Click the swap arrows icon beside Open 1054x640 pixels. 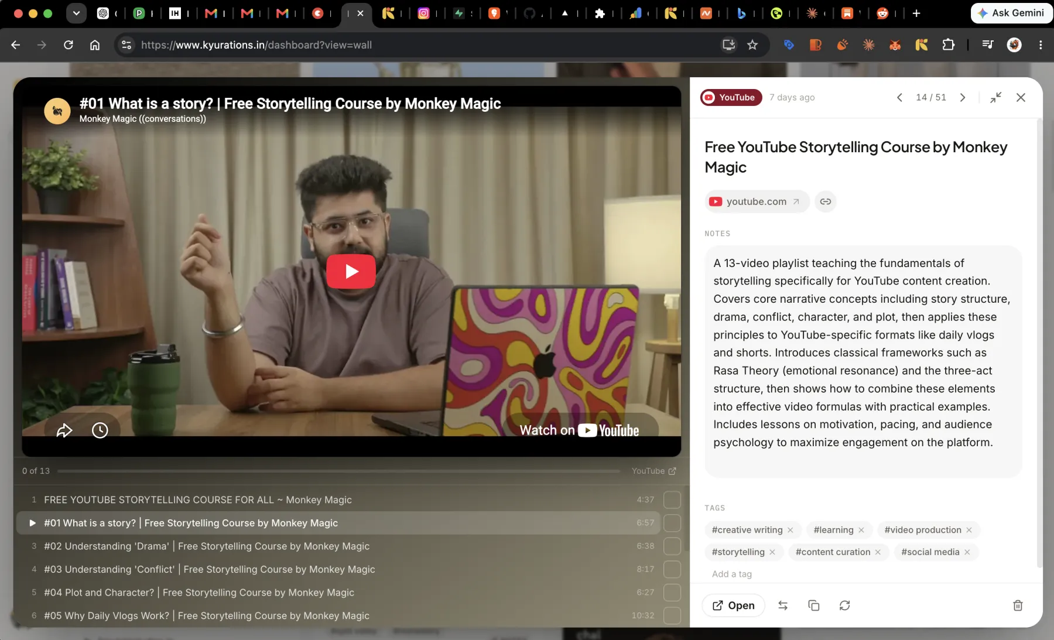coord(783,605)
